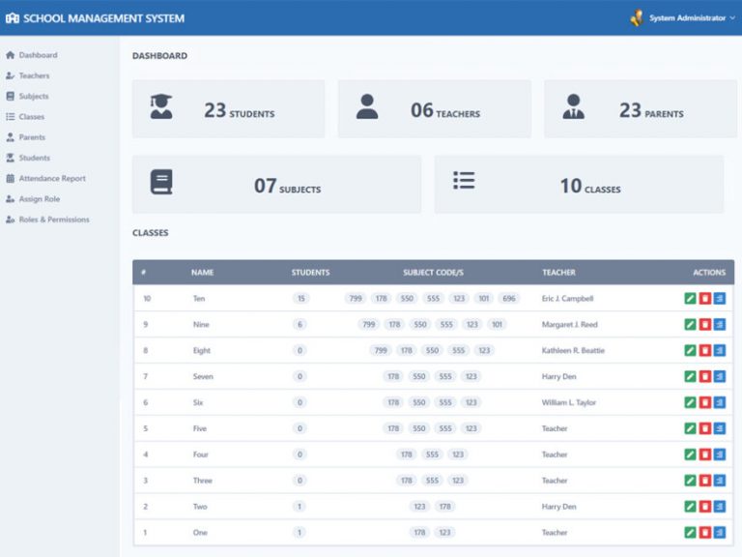Click the graduation cap students icon
The width and height of the screenshot is (742, 557).
(x=161, y=107)
